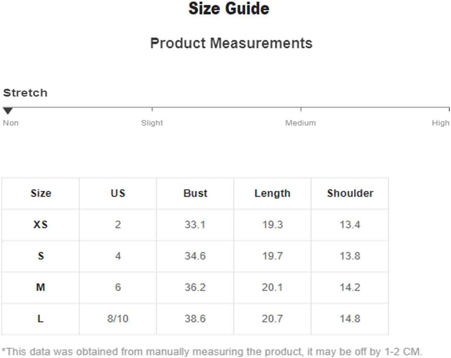451x358 pixels.
Task: Click the Product Measurements heading
Action: [231, 43]
